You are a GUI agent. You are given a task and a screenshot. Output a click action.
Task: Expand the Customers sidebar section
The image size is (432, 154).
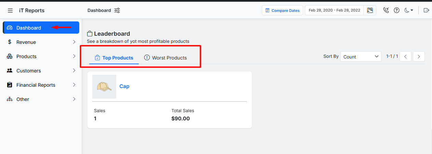[41, 71]
